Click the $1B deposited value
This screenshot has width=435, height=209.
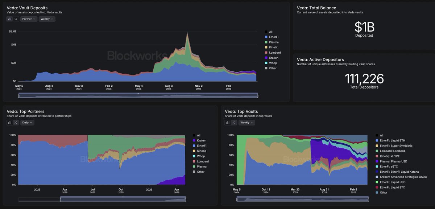tap(364, 27)
